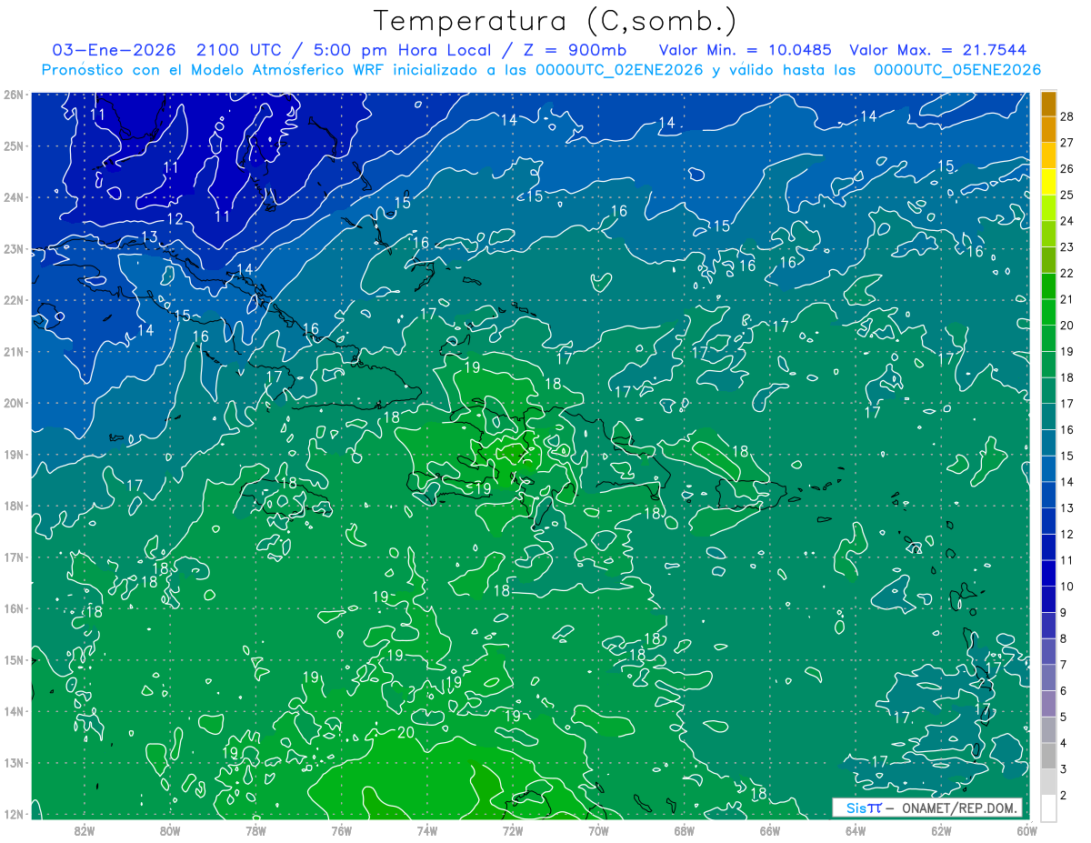This screenshot has height=843, width=1091.
Task: Click the "22" label on the color scale
Action: [1067, 273]
